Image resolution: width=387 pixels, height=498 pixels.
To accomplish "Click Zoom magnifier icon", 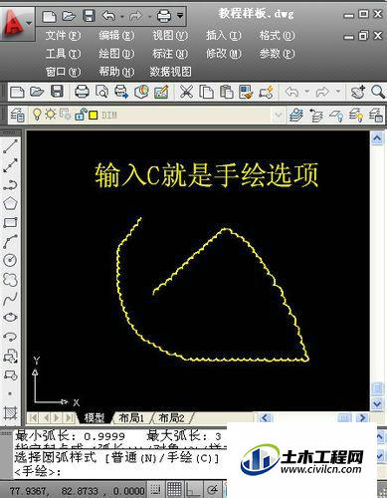I will (378, 92).
